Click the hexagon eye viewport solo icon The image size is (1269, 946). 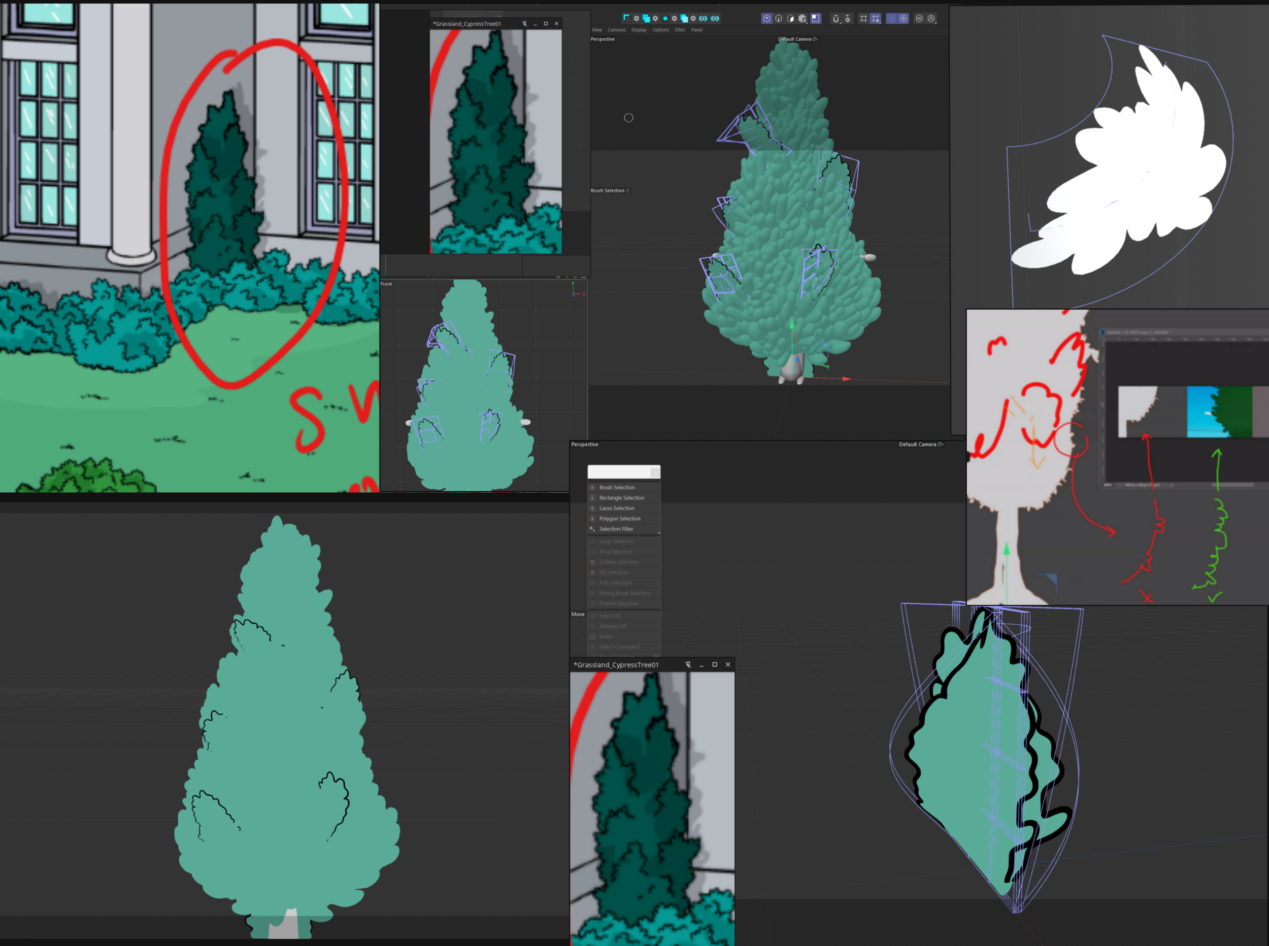coord(919,18)
